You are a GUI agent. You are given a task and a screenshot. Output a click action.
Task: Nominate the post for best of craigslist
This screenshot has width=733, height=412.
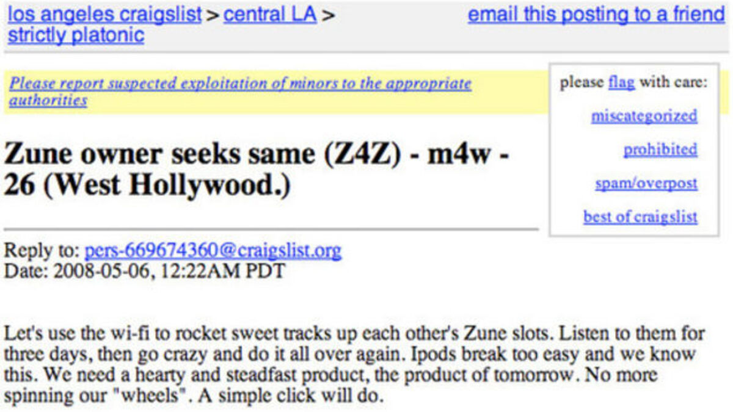pos(640,217)
